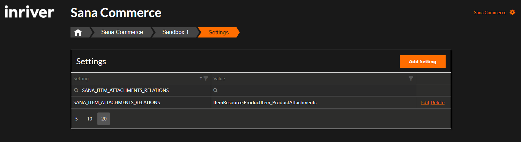Click the Add Setting button
Screen dimensions: 521x142
pos(423,61)
